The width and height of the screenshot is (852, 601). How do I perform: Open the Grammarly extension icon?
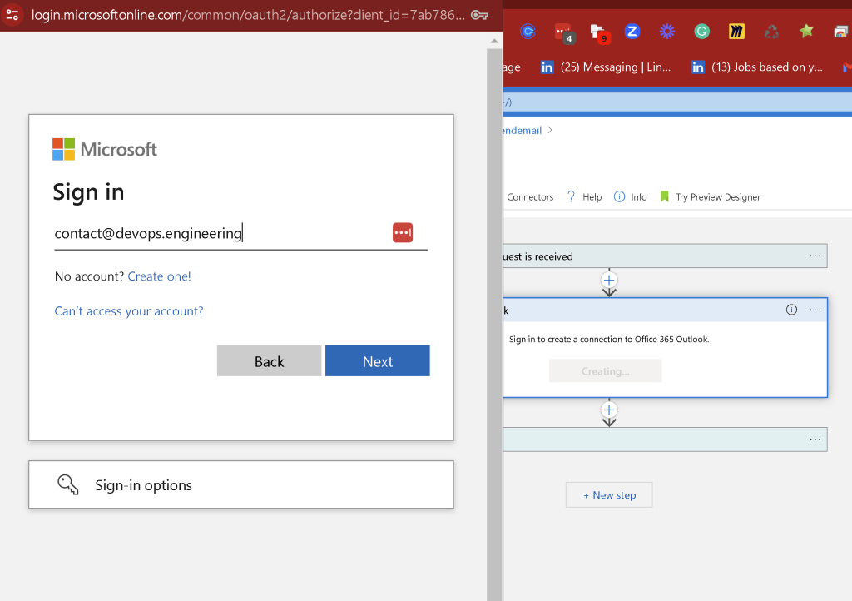point(701,32)
